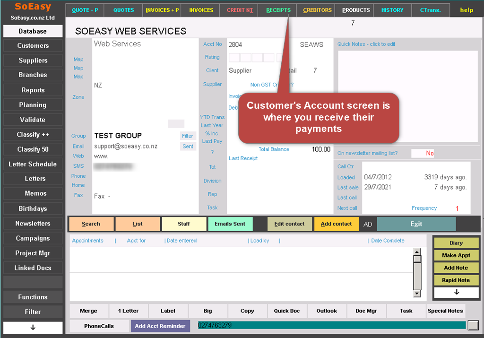Click Edit contact

coord(290,224)
